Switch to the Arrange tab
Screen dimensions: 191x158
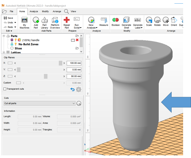click(57, 11)
